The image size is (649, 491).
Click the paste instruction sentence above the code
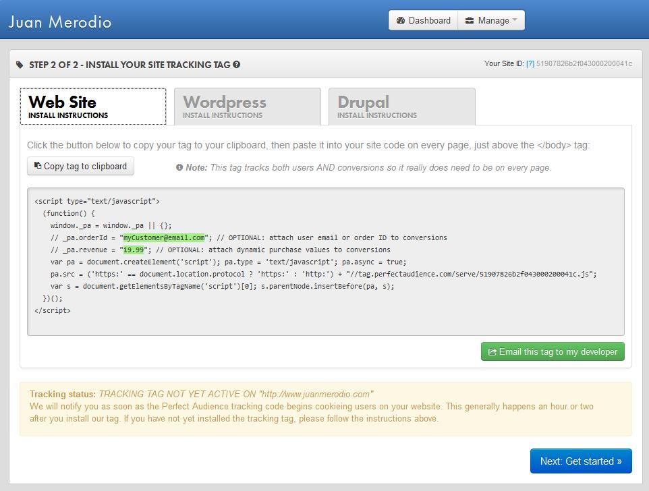(308, 145)
